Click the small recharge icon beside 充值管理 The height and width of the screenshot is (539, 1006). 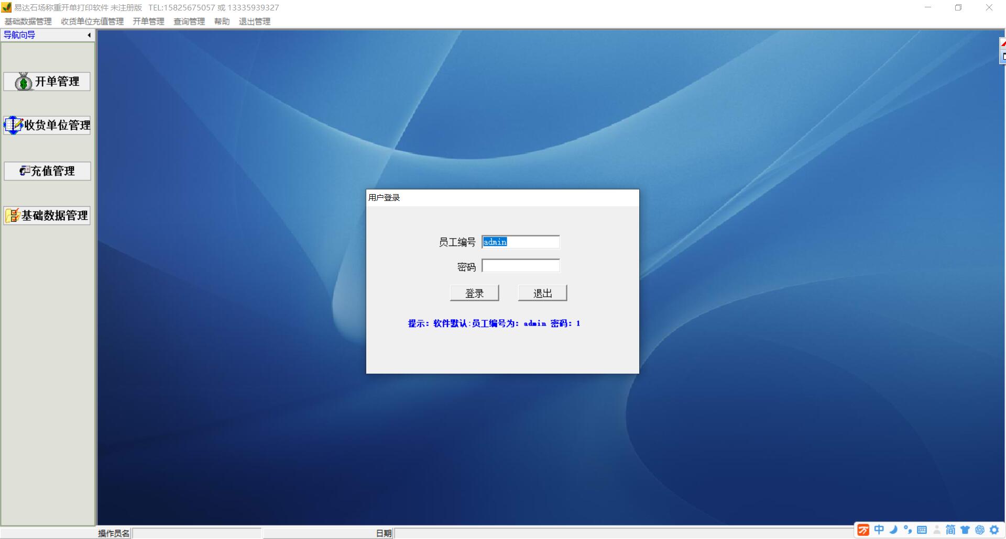(25, 171)
